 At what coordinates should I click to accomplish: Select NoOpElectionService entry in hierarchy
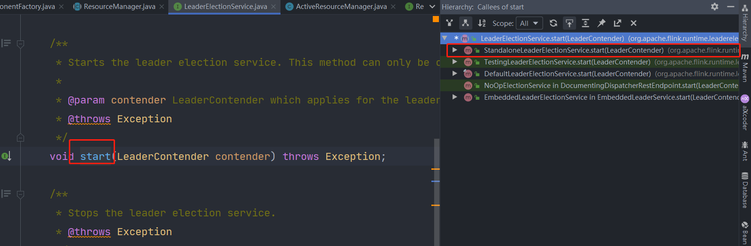pos(589,85)
